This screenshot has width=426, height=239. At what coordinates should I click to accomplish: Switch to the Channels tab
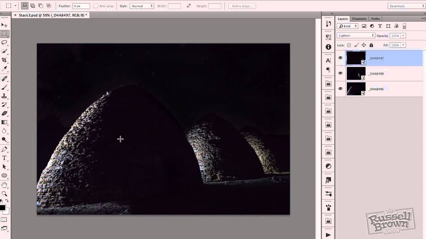pyautogui.click(x=359, y=19)
